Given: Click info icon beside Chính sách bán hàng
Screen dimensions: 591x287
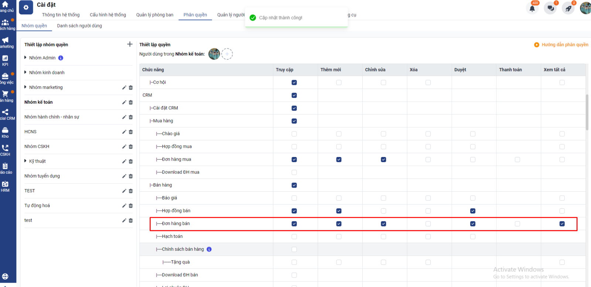Looking at the screenshot, I should coord(209,249).
